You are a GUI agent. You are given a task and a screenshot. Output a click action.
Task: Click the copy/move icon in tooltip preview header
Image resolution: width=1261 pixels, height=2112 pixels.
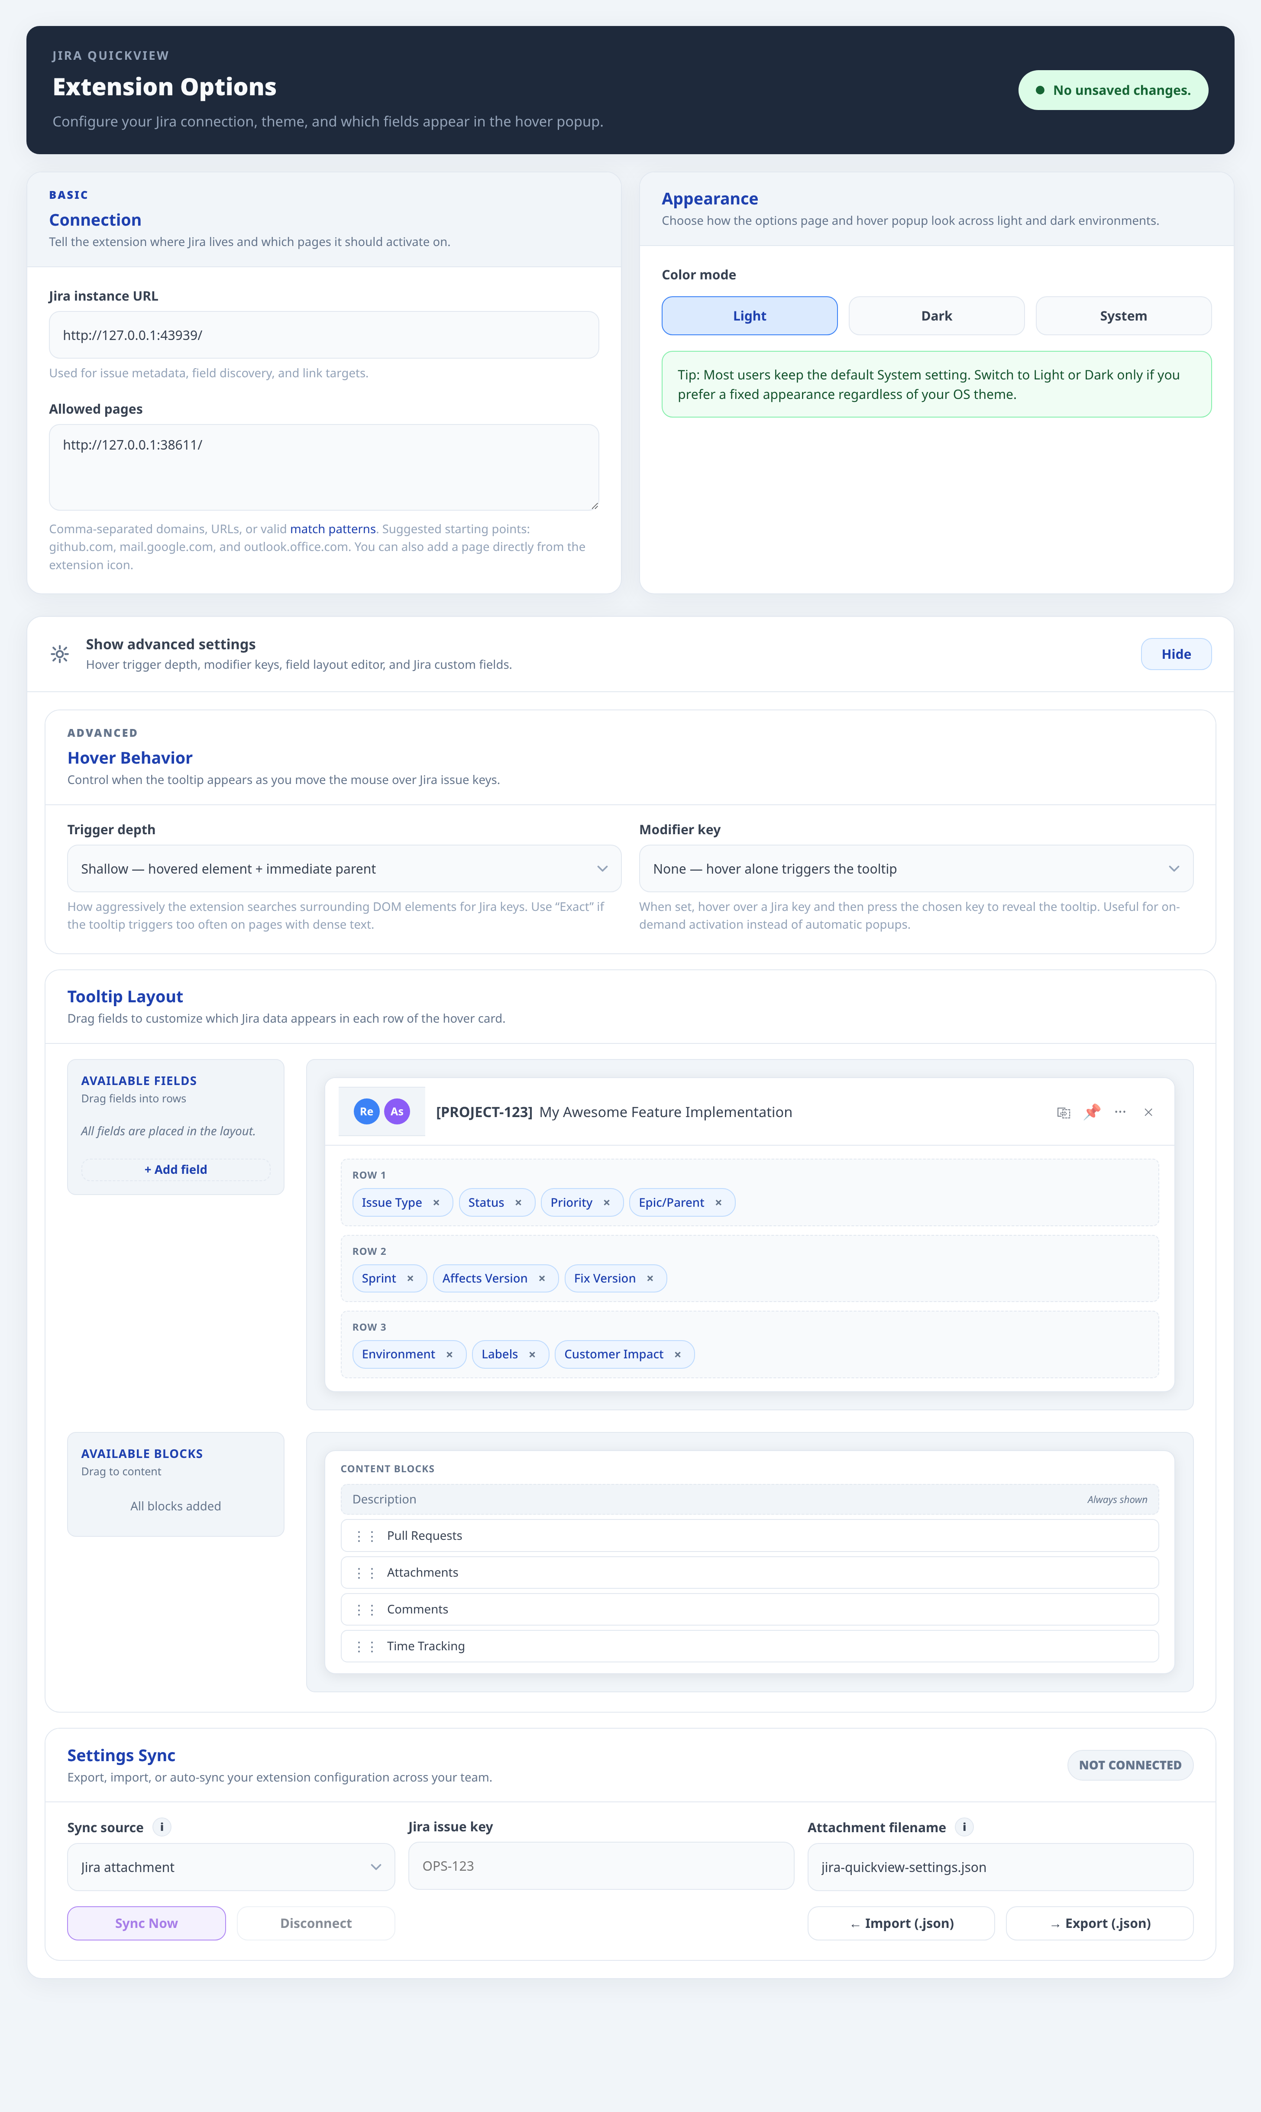pyautogui.click(x=1063, y=1112)
